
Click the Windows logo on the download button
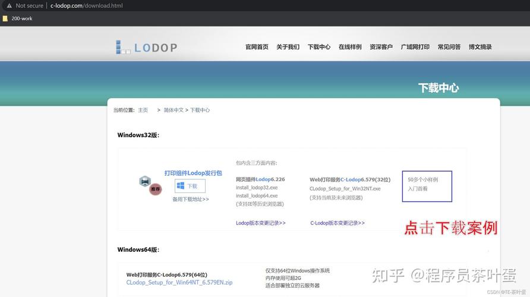181,186
